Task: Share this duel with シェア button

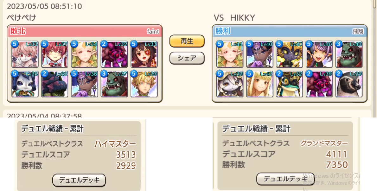Action: click(187, 58)
